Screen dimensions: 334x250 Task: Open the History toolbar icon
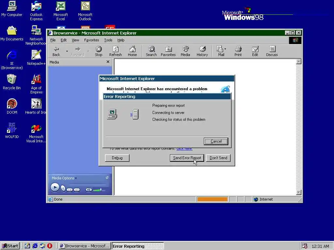pos(202,51)
